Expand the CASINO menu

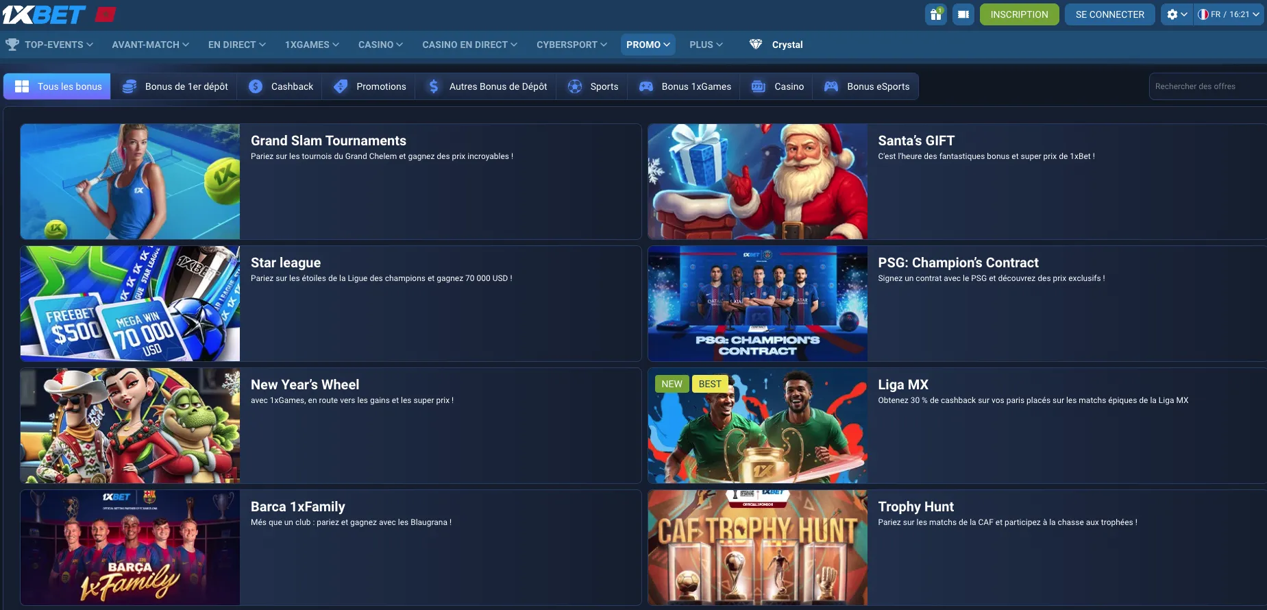380,45
